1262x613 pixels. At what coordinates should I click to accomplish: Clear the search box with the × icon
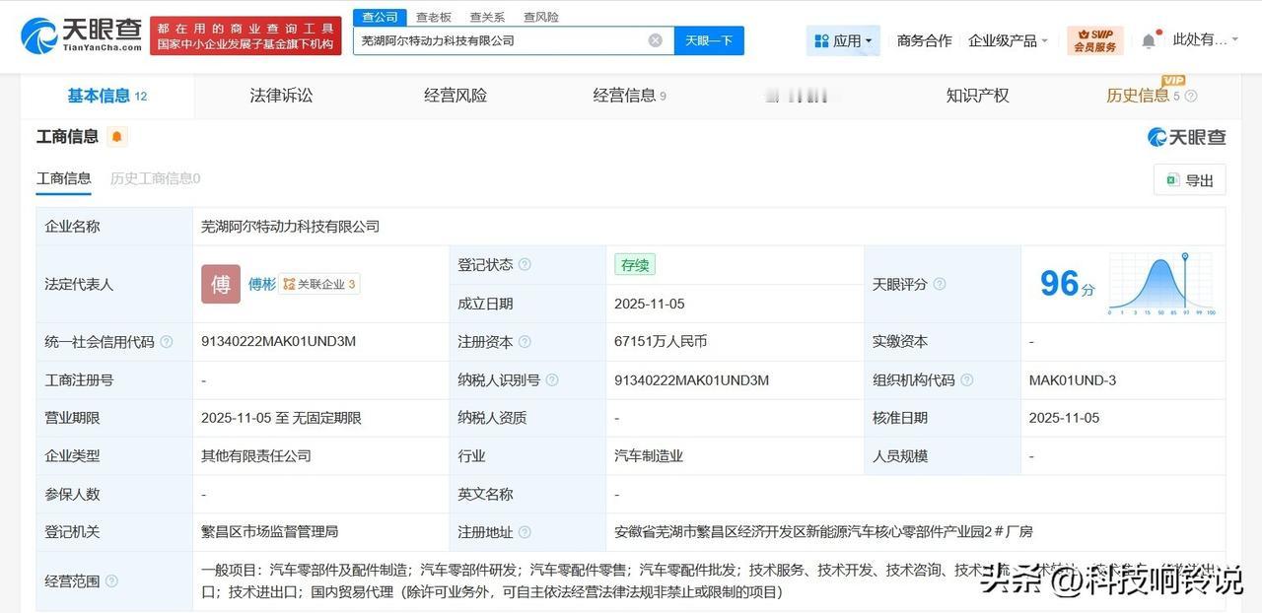click(x=654, y=39)
